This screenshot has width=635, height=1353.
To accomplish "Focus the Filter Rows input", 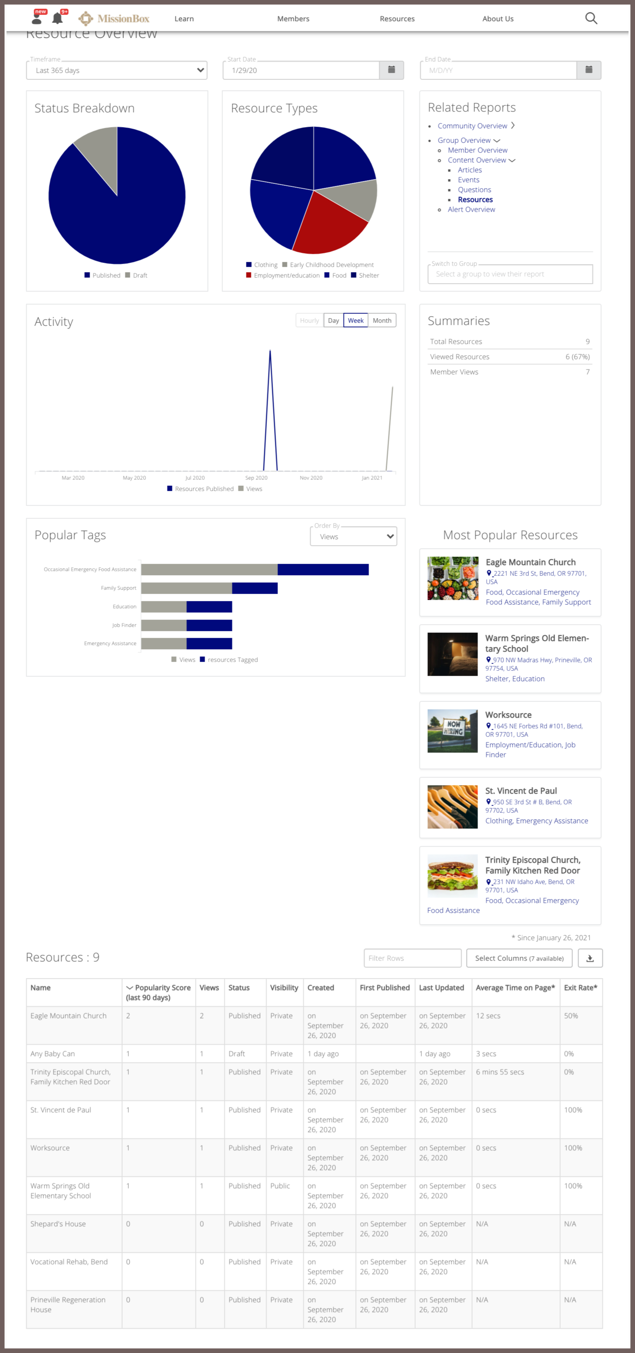I will 413,958.
